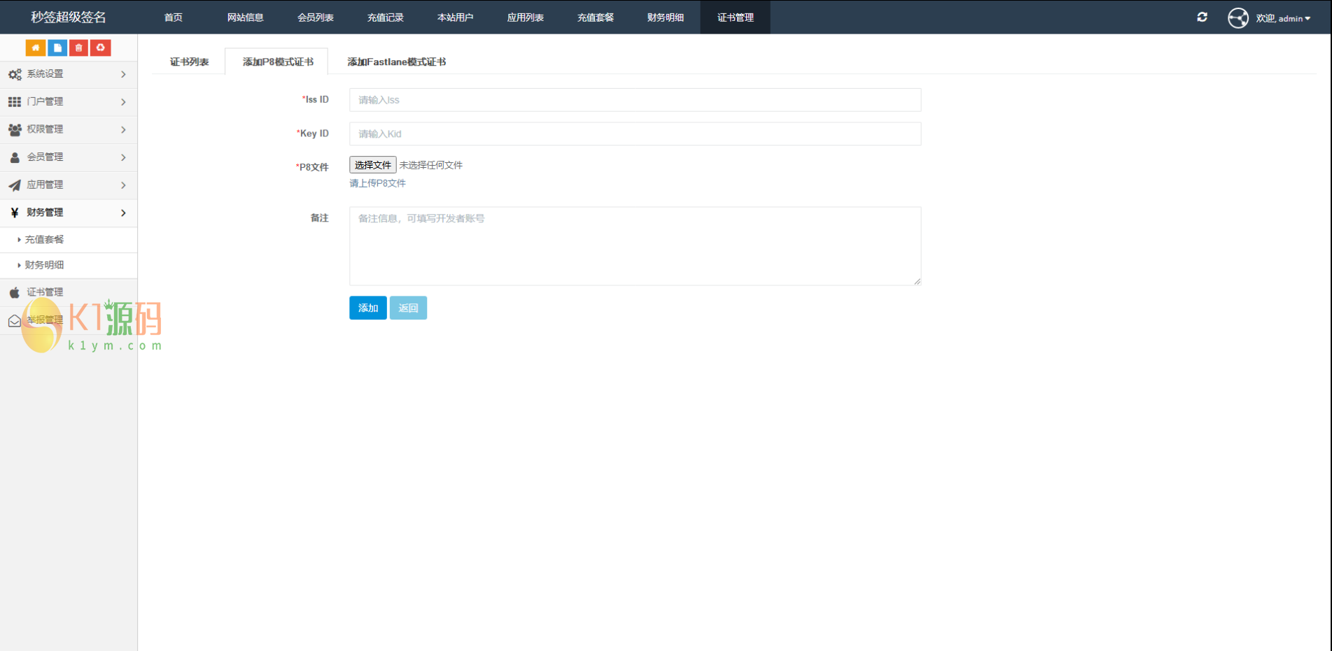
Task: Open 应用列表 in the top navigation
Action: pos(525,17)
